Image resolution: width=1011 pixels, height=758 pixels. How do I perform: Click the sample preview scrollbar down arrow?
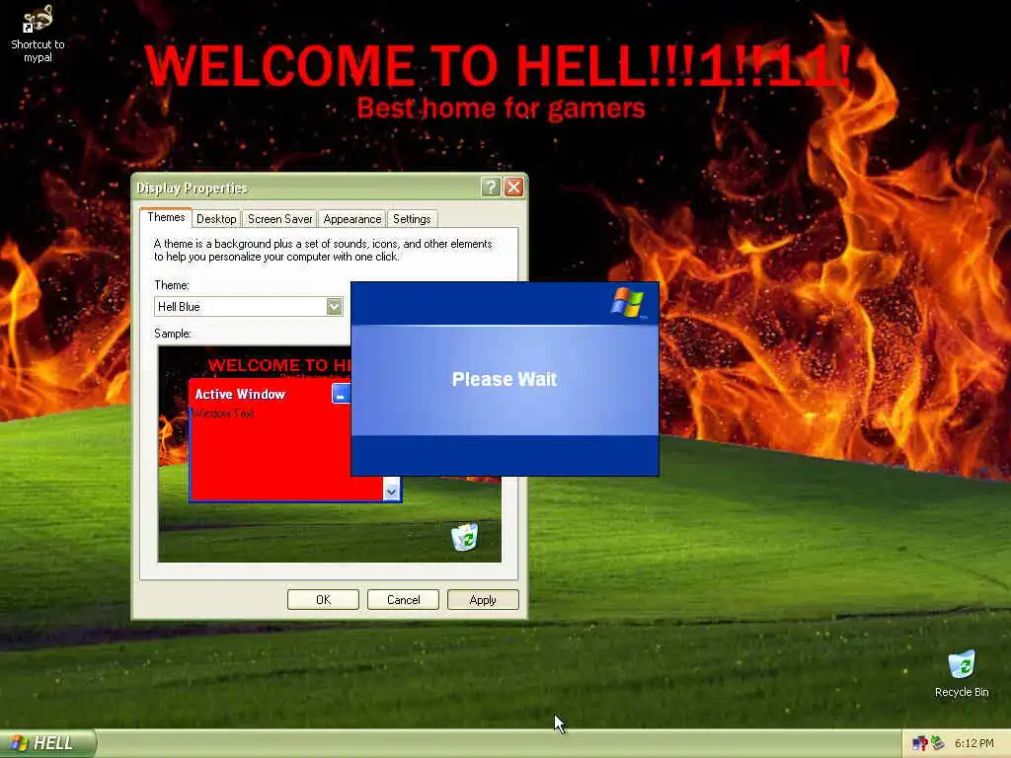391,492
